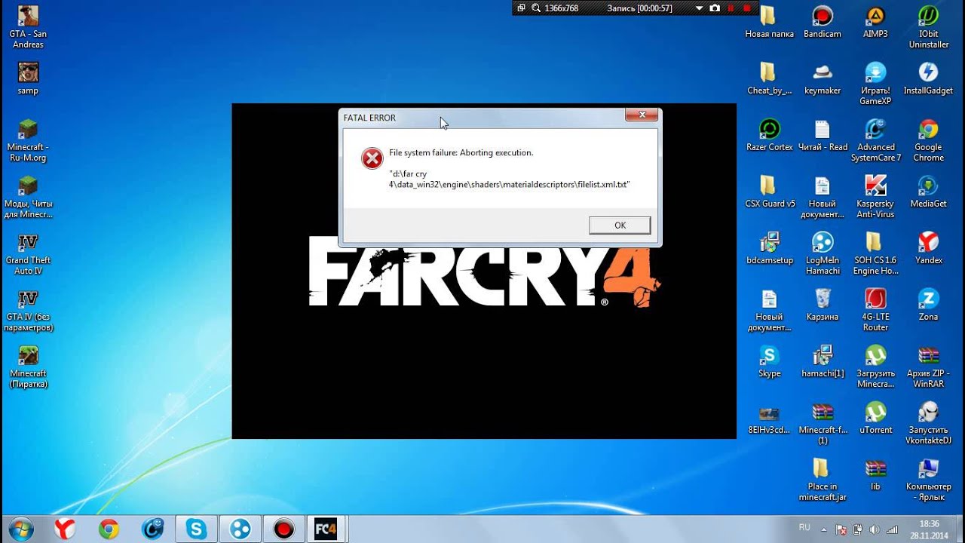Open CSX Guard v5 folder
This screenshot has width=965, height=543.
[x=769, y=192]
